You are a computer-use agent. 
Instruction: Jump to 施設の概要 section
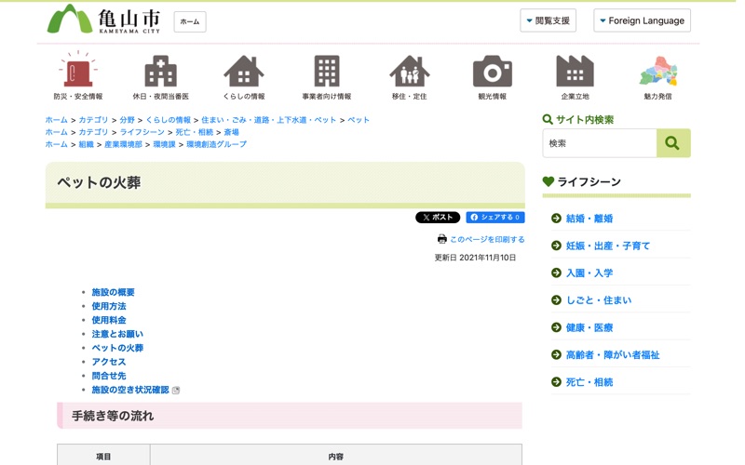click(113, 292)
